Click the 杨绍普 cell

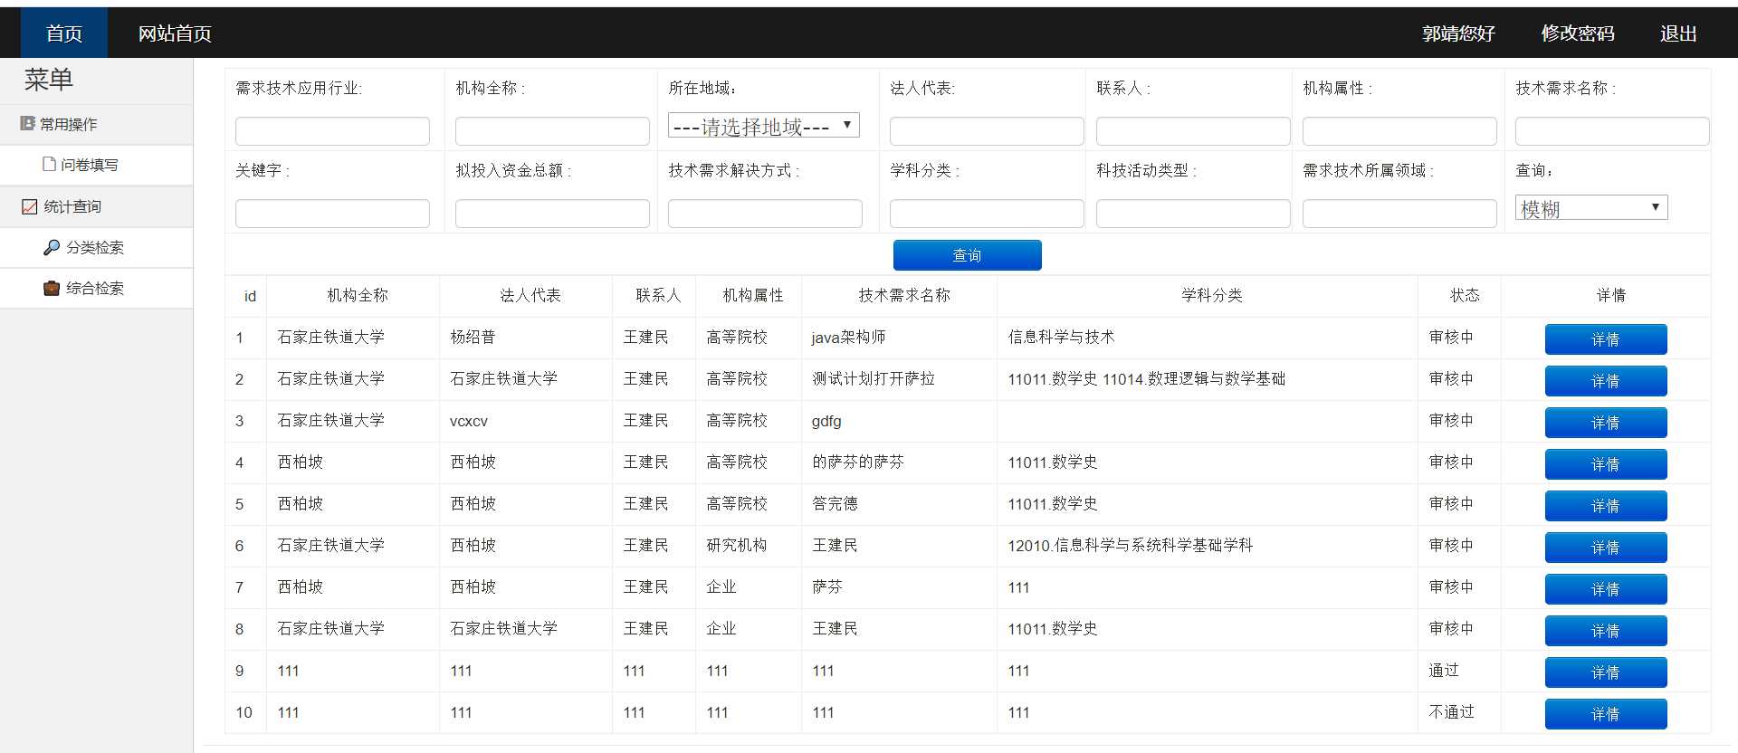(473, 337)
